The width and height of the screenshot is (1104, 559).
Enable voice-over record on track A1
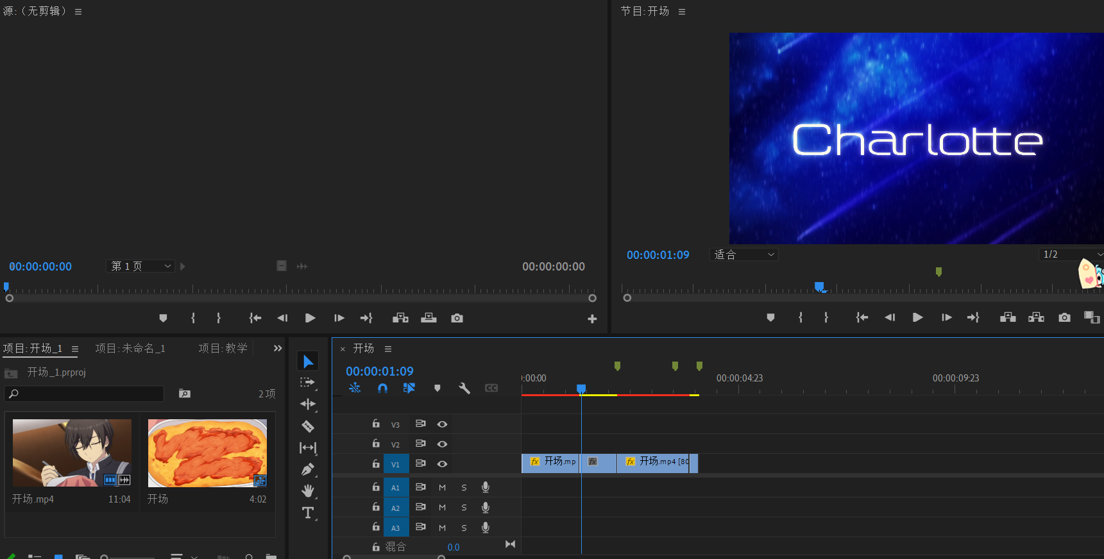[486, 487]
